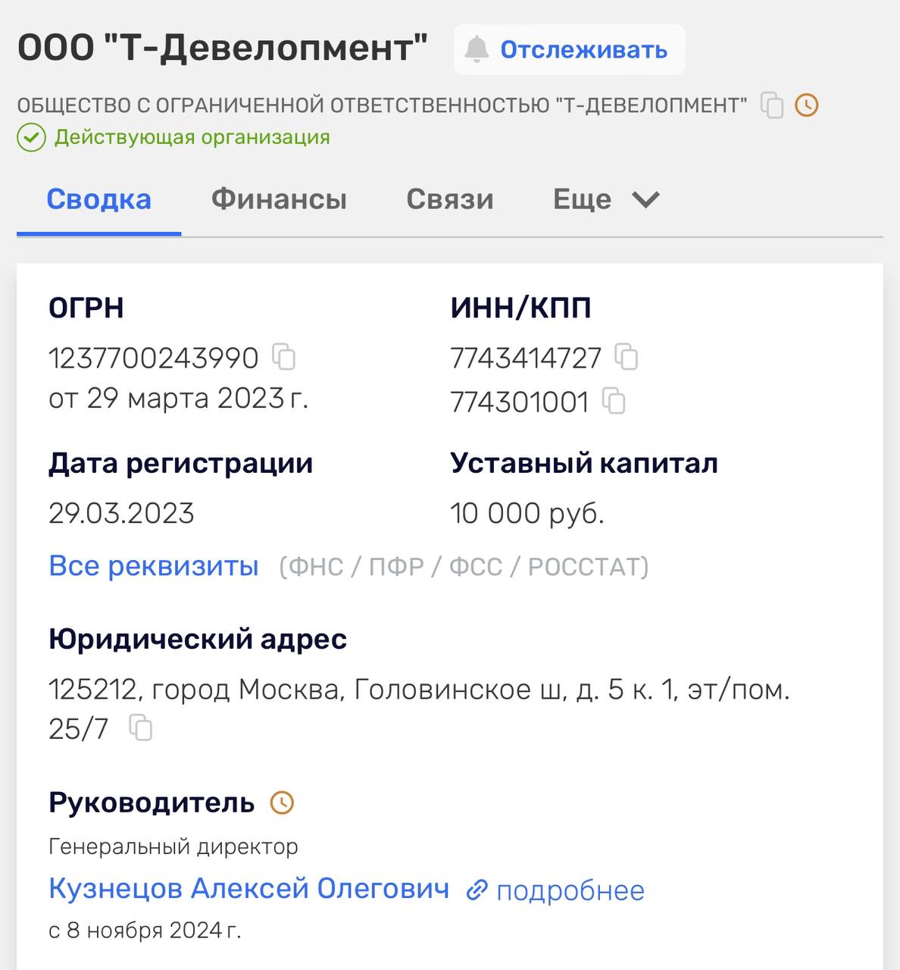
Task: Click the подробнее link
Action: (570, 890)
